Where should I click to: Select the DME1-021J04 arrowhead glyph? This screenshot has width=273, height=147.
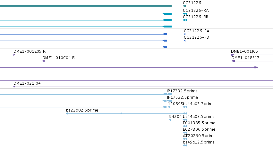click(14, 87)
